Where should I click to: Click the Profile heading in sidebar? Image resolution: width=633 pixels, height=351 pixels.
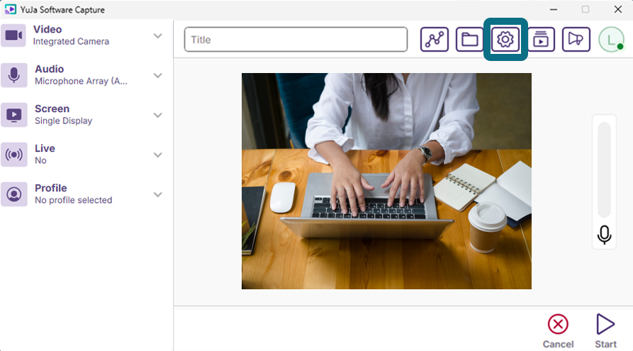point(51,188)
